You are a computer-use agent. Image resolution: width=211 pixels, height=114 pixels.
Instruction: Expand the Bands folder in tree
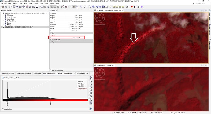point(3,23)
